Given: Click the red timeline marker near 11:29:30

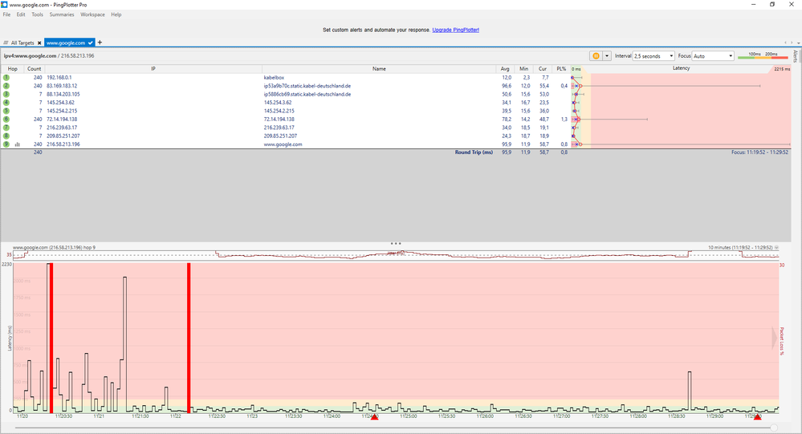Looking at the screenshot, I should click(758, 417).
